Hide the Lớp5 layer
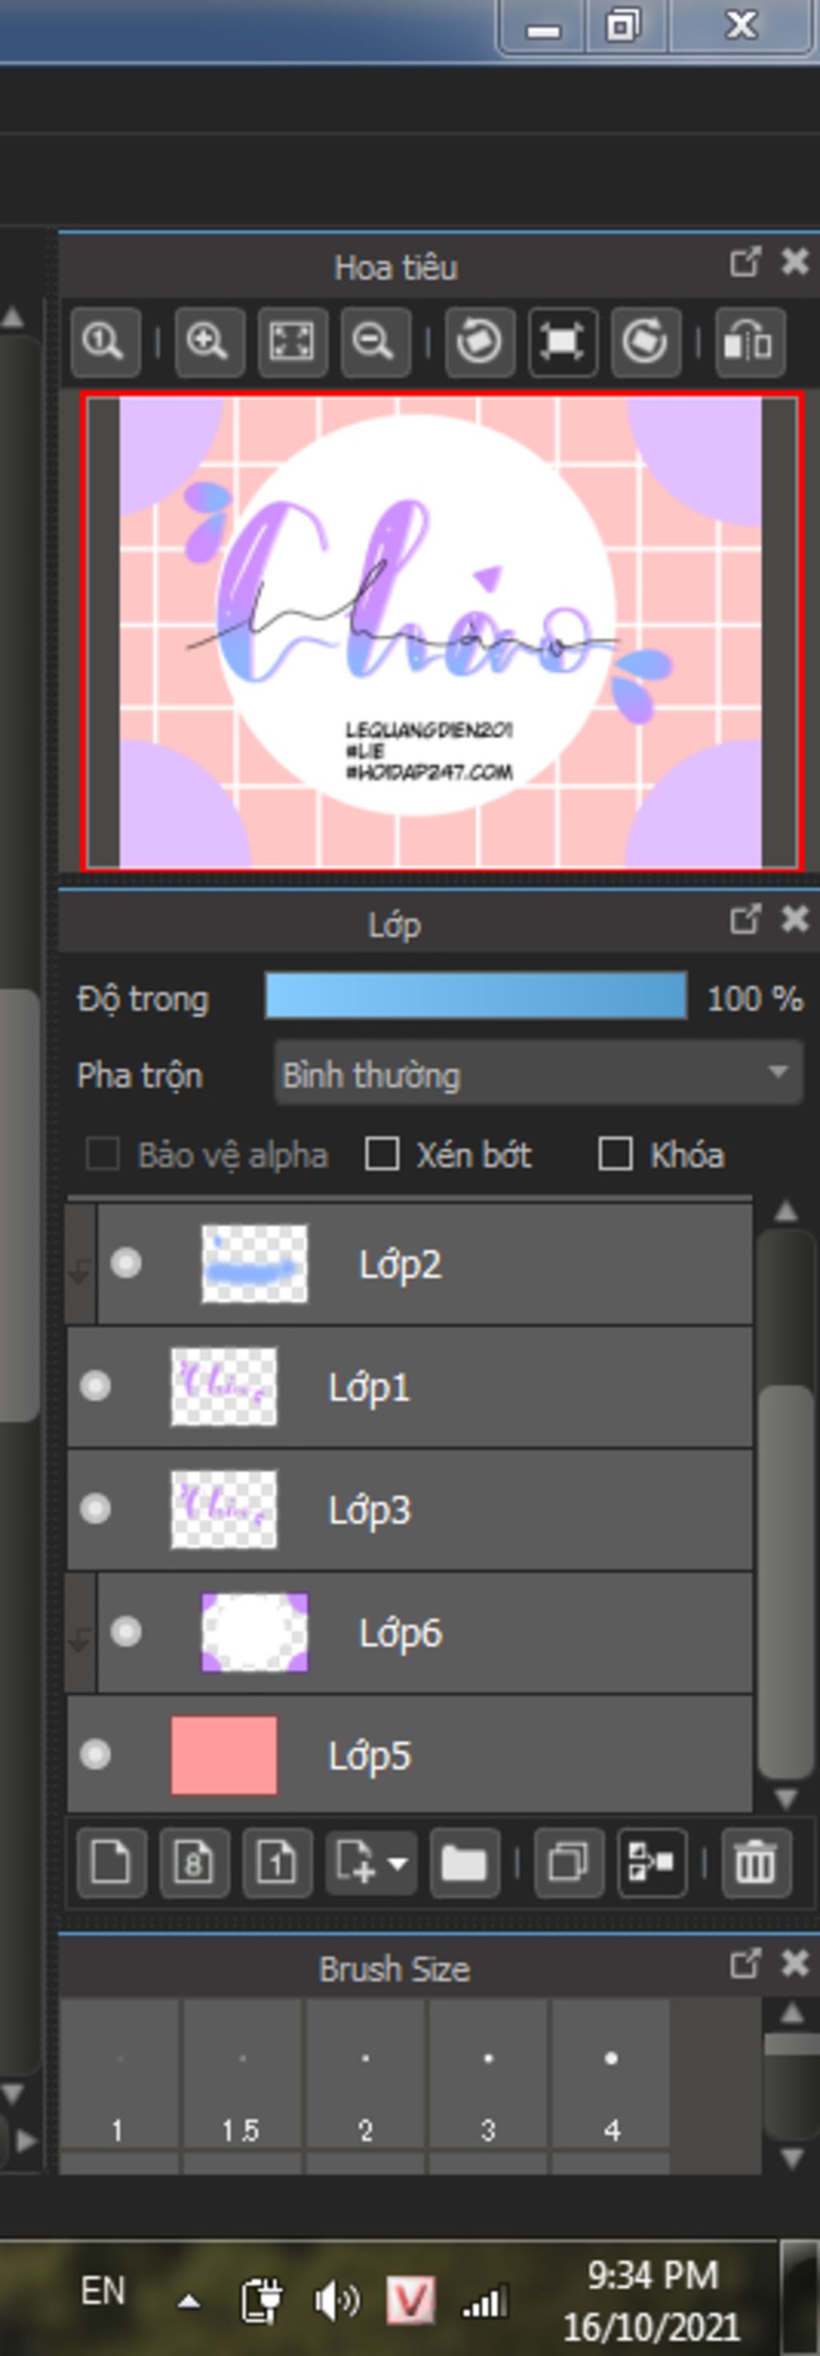Viewport: 820px width, 2356px height. [x=95, y=1755]
